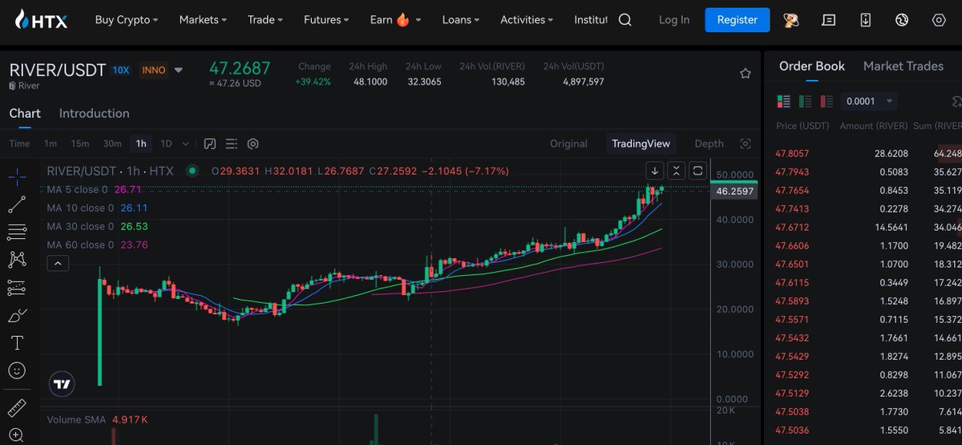Switch to the Market Trades tab
The image size is (962, 445).
903,67
